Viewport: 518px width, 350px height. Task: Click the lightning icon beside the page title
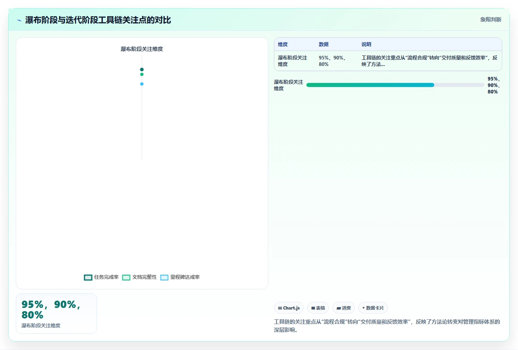click(x=19, y=20)
